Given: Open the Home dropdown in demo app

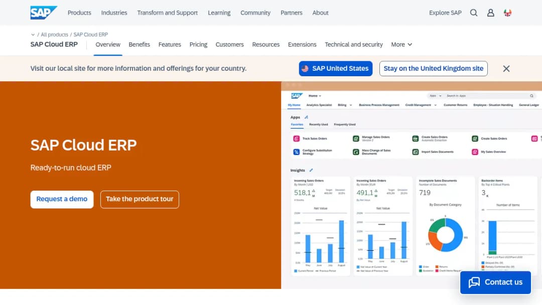Looking at the screenshot, I should pyautogui.click(x=315, y=96).
